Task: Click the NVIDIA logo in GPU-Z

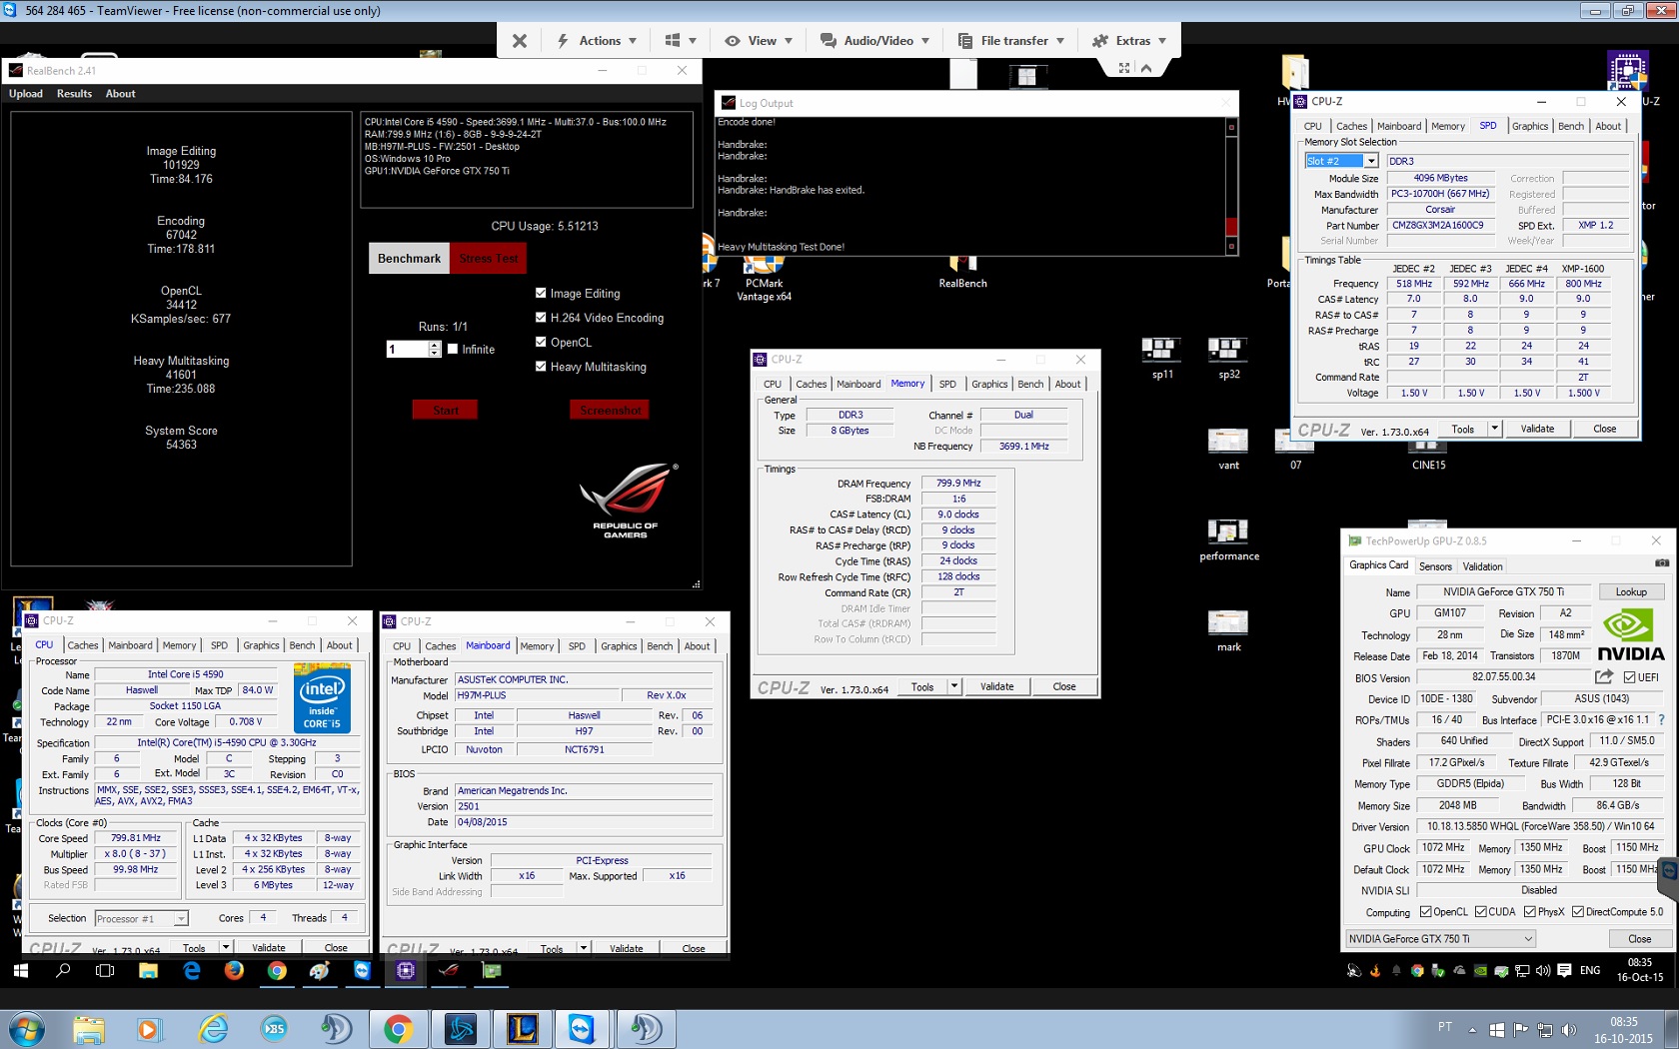Action: click(x=1630, y=635)
